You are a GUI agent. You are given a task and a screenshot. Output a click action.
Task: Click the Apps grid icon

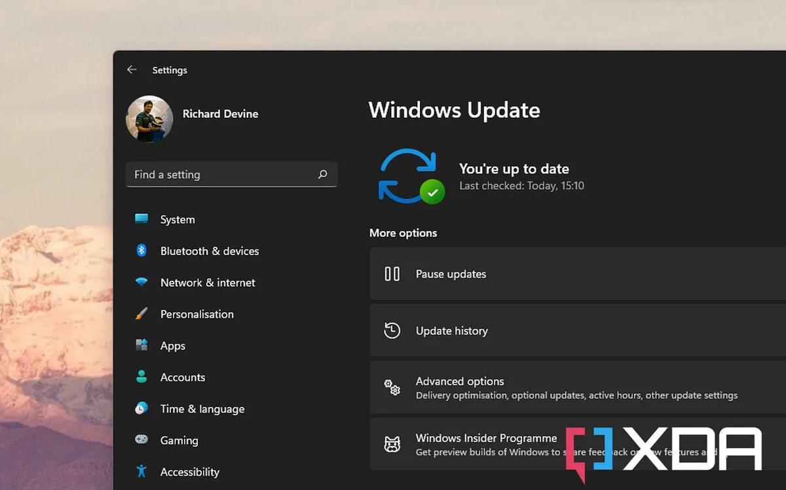point(141,345)
